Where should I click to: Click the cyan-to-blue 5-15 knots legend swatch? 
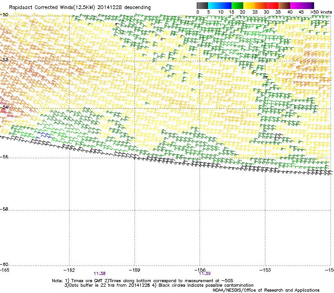pyautogui.click(x=220, y=5)
